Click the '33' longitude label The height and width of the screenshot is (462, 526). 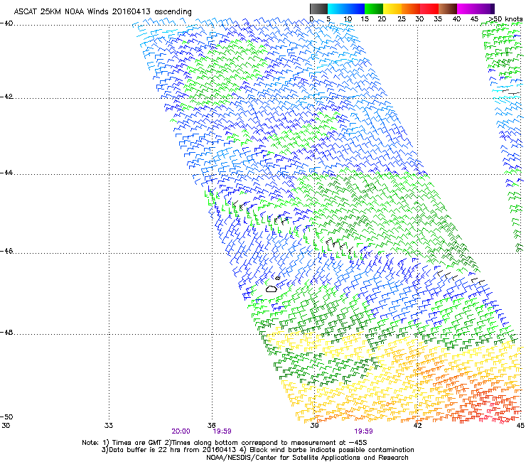(x=109, y=426)
